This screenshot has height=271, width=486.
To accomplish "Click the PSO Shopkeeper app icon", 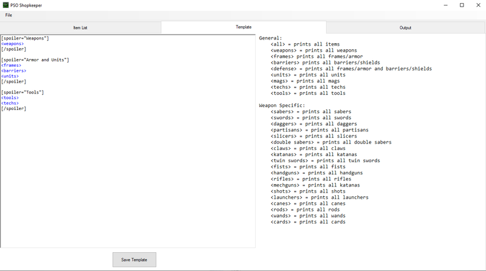I will point(5,5).
